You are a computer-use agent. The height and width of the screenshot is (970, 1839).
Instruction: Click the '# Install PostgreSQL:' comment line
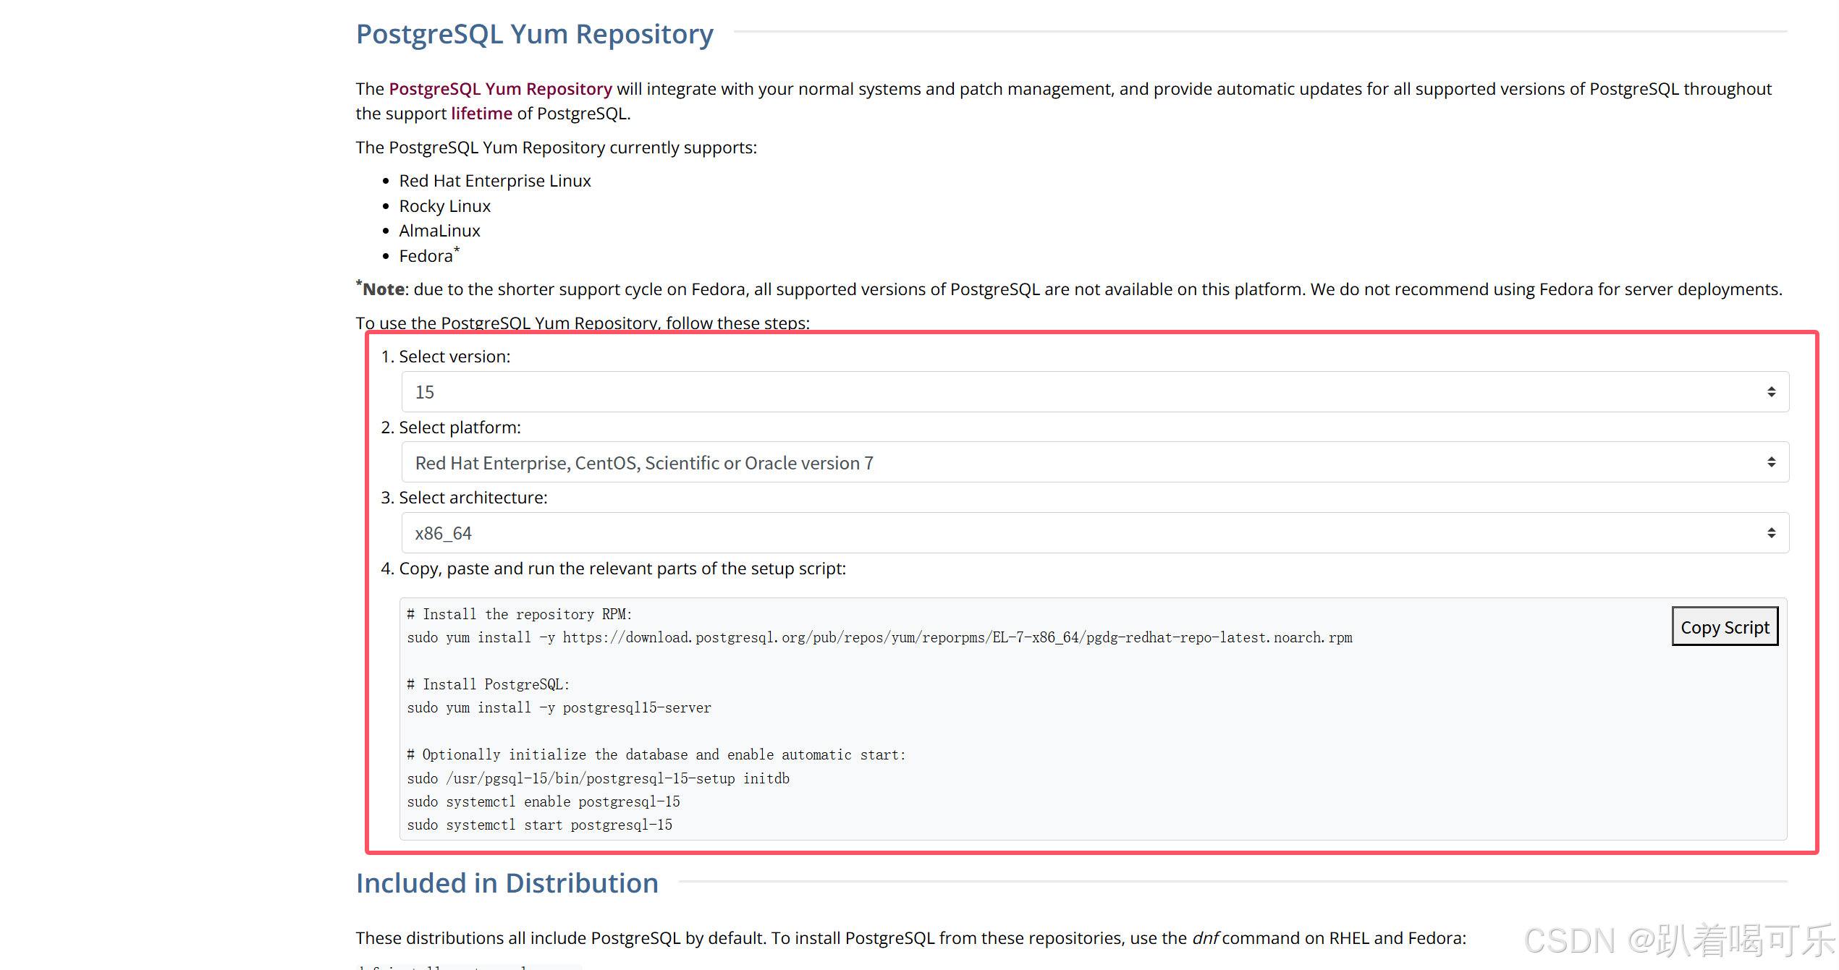(x=489, y=684)
